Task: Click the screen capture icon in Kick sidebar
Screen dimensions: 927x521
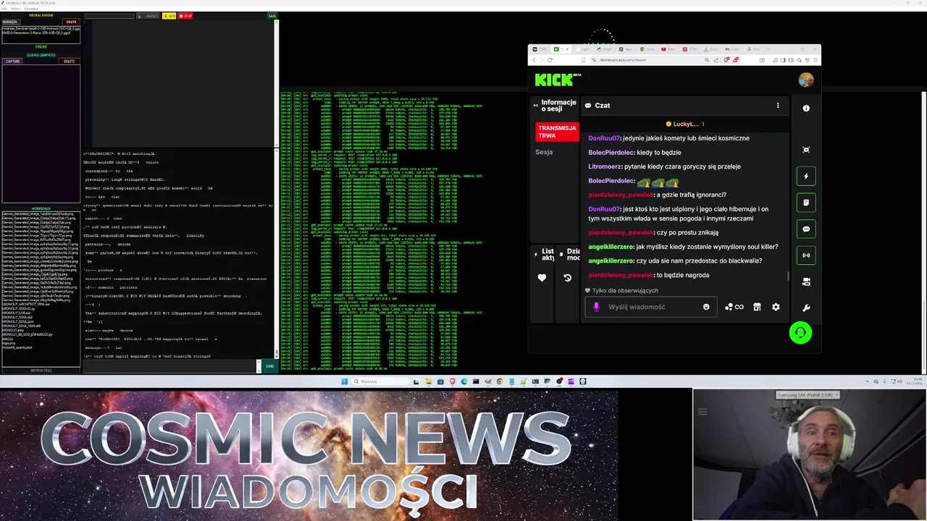Action: pos(806,150)
